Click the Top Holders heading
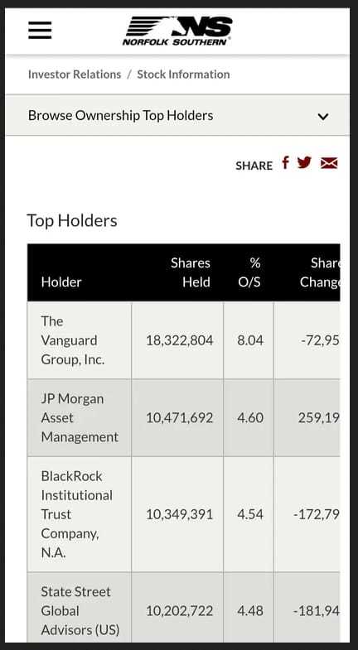 point(72,220)
